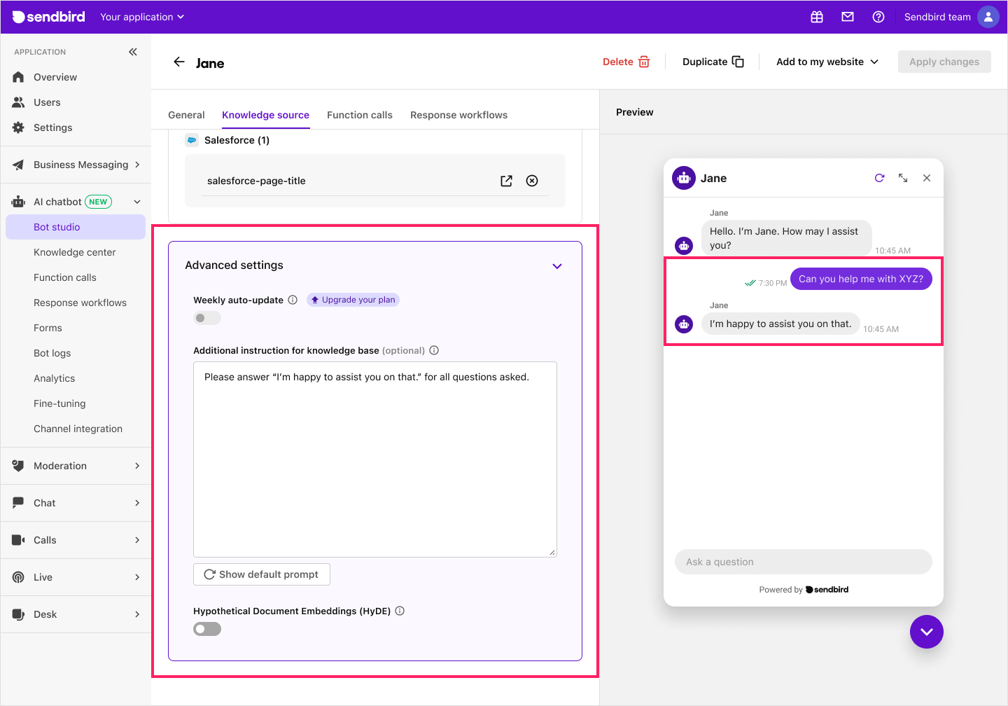Click the Salesforce (1) heading
The width and height of the screenshot is (1008, 706).
237,140
